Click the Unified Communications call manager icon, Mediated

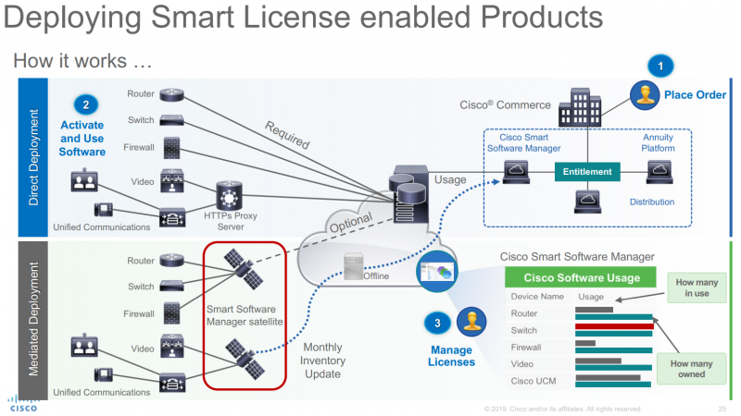click(172, 383)
